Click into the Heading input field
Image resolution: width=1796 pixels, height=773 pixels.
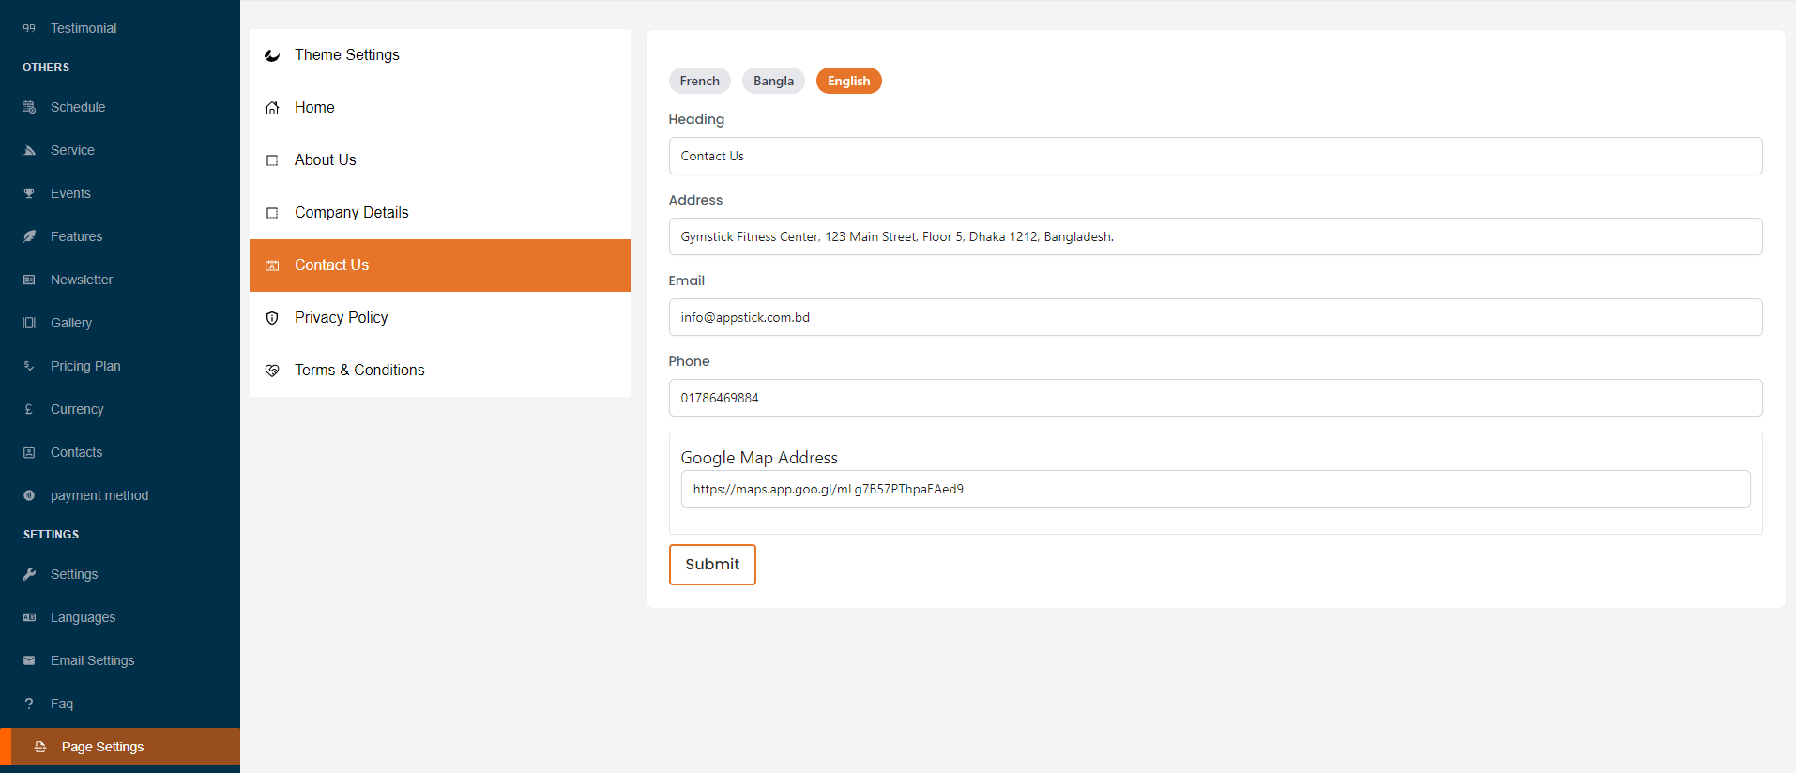click(1215, 156)
